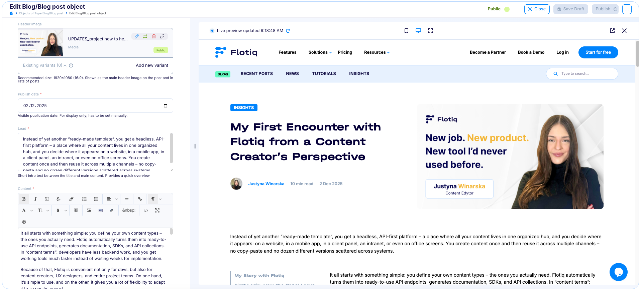Open the Solutions dropdown in preview navigation

point(320,52)
